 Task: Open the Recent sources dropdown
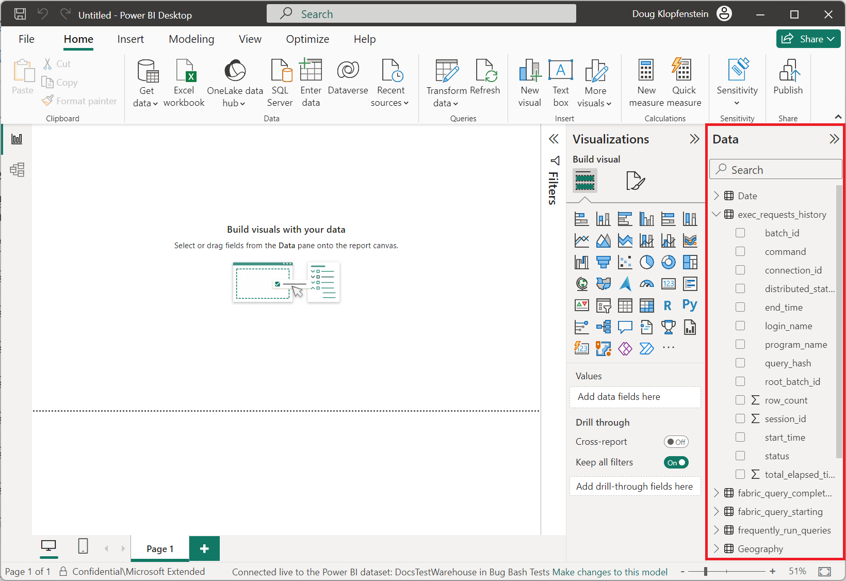[391, 83]
